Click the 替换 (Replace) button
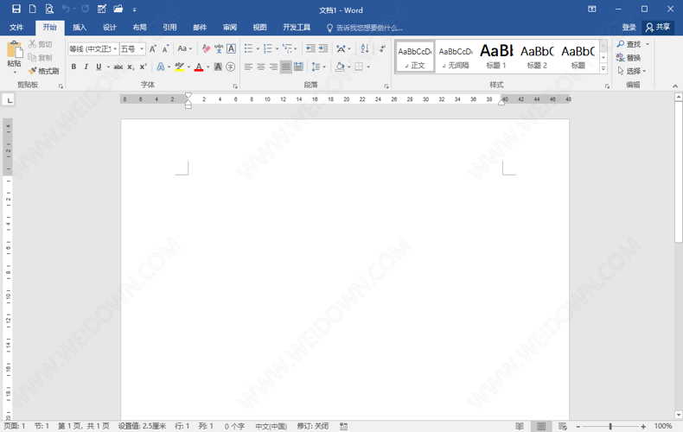The width and height of the screenshot is (683, 432). [x=629, y=58]
